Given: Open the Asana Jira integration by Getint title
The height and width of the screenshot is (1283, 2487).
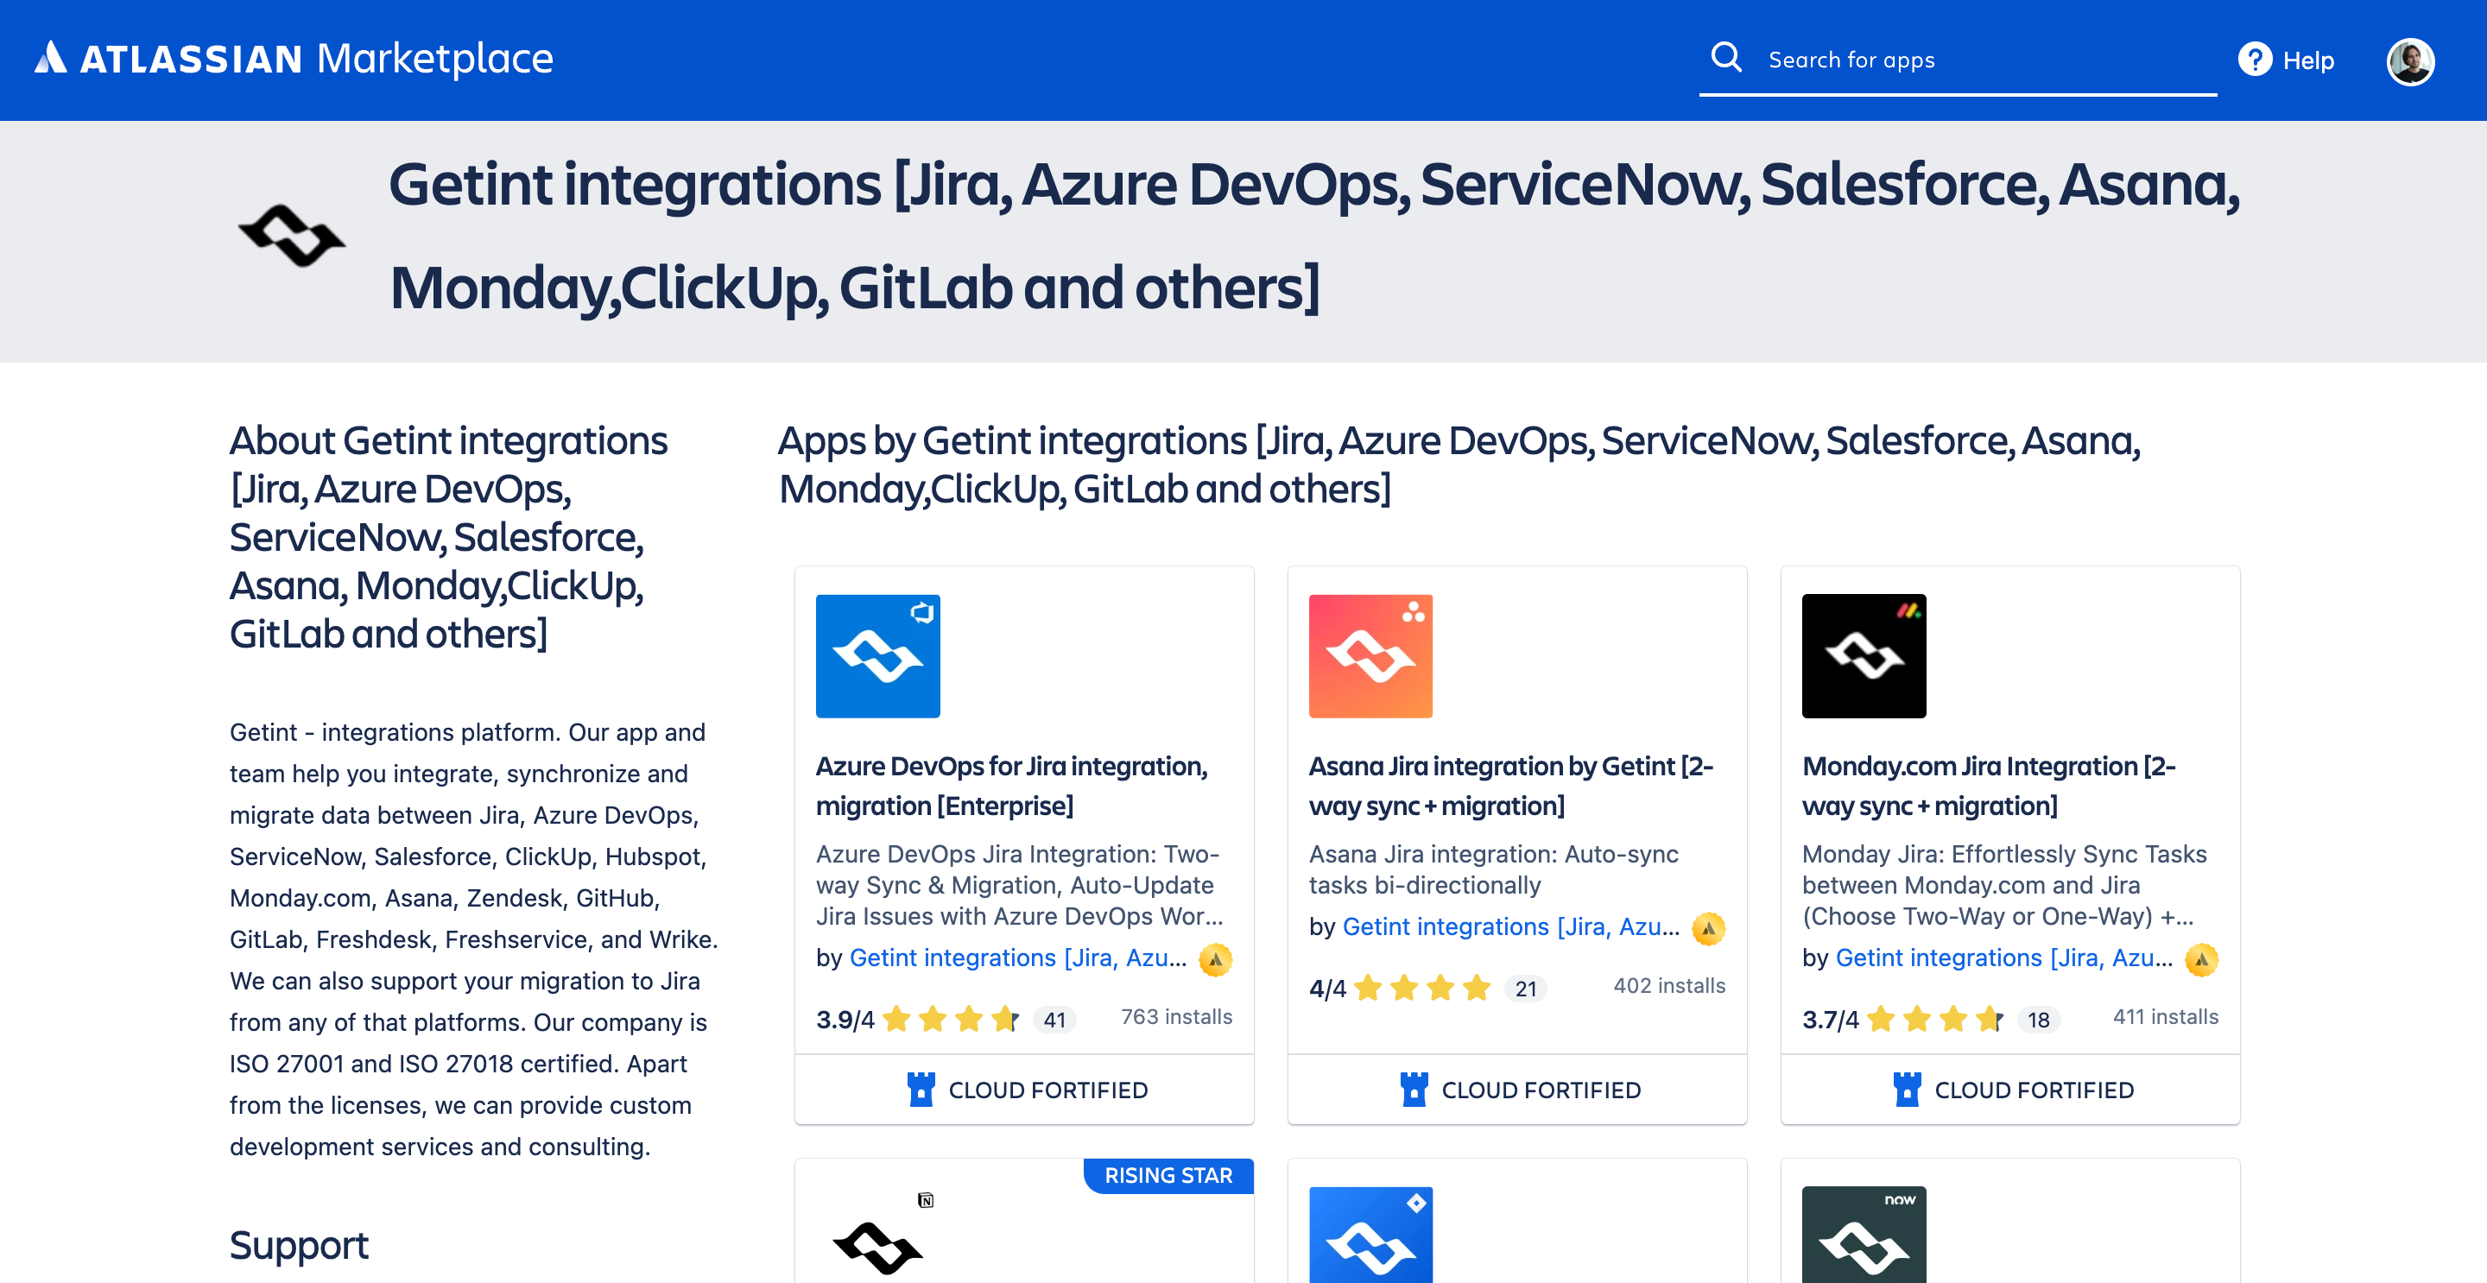Looking at the screenshot, I should pyautogui.click(x=1511, y=786).
